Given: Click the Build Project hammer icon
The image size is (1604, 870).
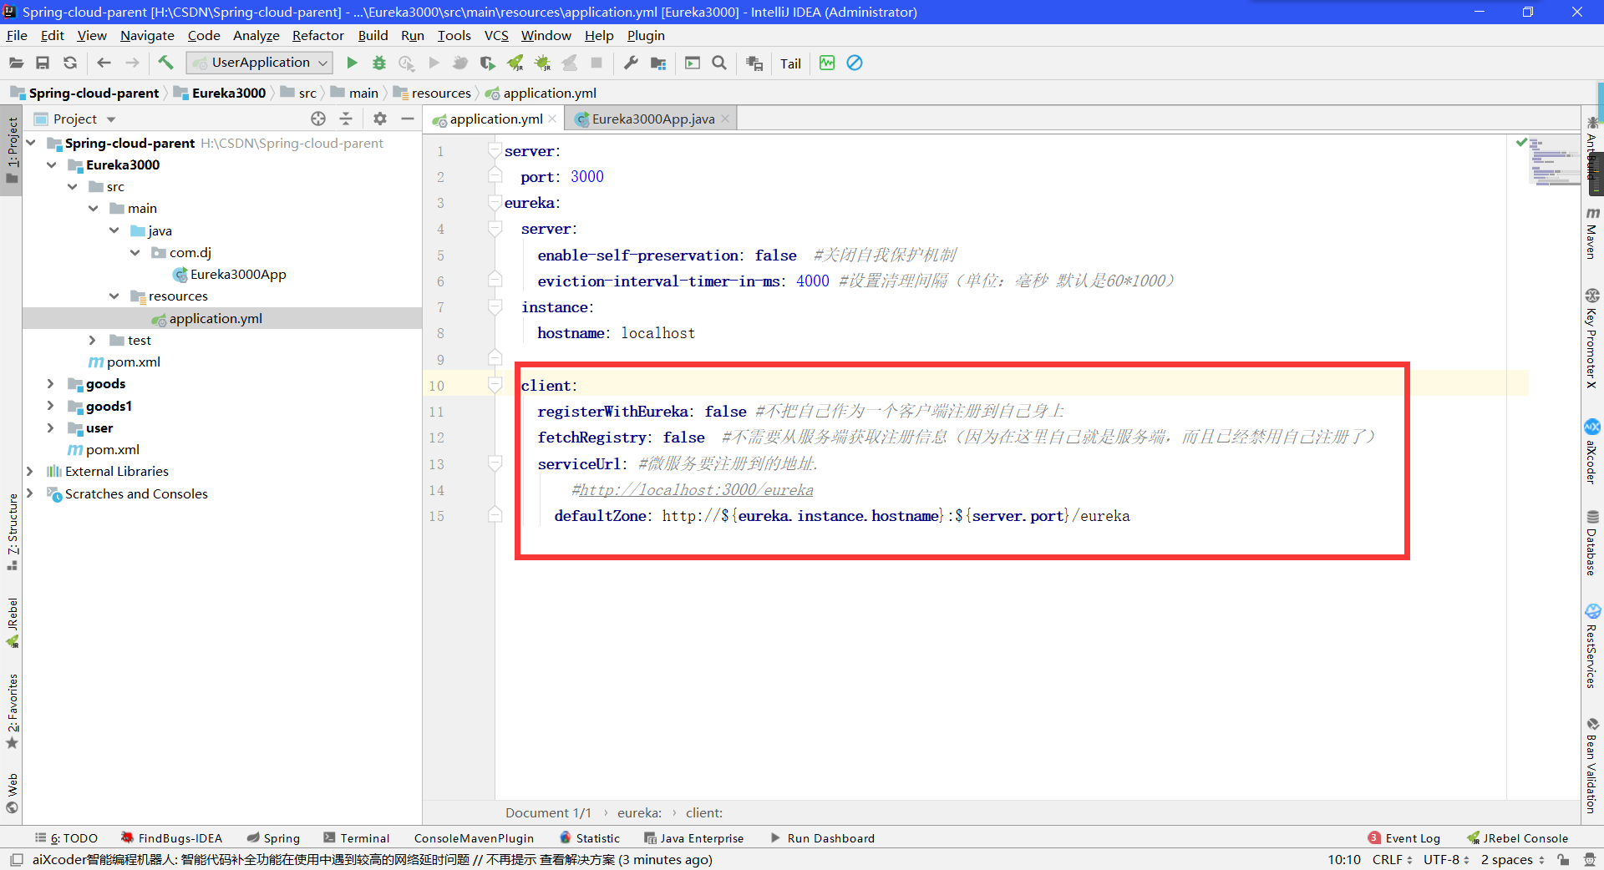Looking at the screenshot, I should click(x=165, y=63).
